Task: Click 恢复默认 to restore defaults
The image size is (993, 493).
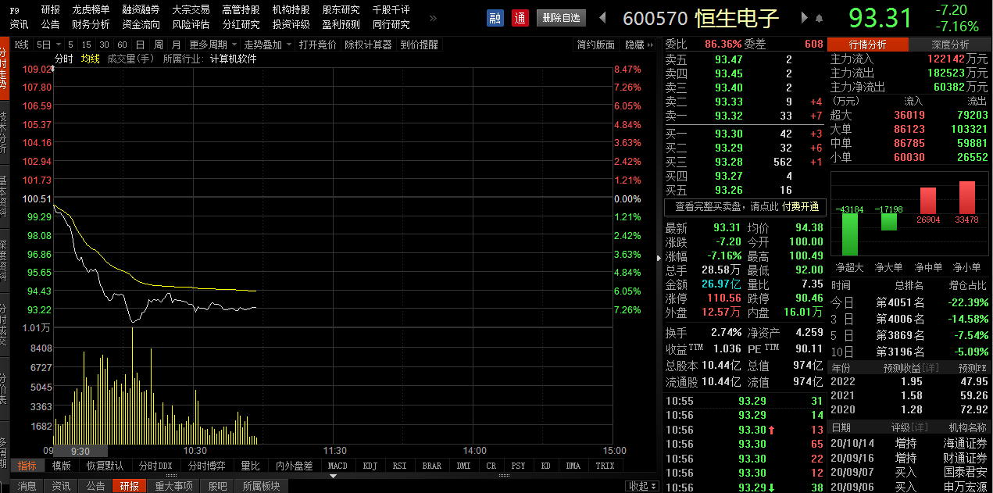Action: point(105,466)
